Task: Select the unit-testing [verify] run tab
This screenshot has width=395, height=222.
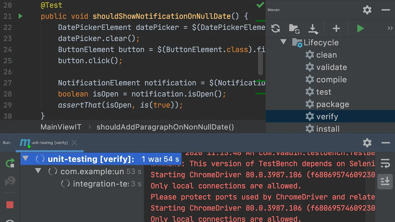Action: click(x=49, y=143)
